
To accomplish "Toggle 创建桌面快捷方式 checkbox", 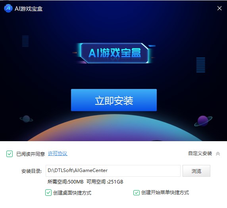I will point(48,193).
